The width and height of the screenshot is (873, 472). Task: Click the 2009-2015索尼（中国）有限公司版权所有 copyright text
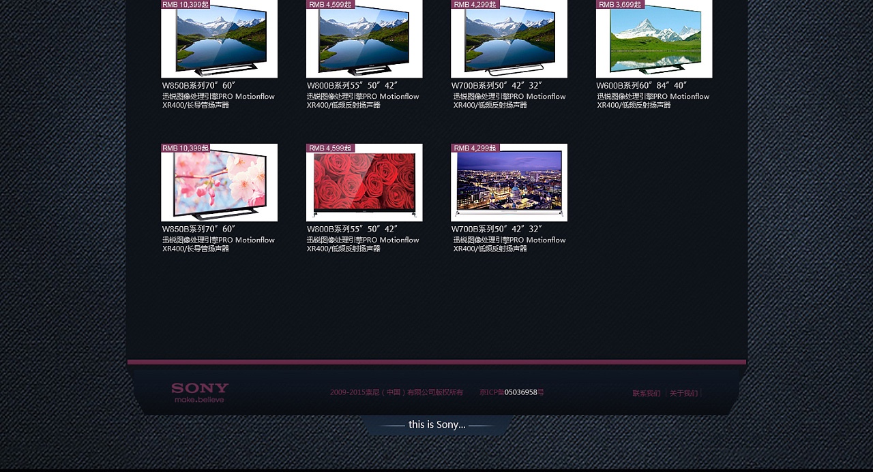pos(397,392)
